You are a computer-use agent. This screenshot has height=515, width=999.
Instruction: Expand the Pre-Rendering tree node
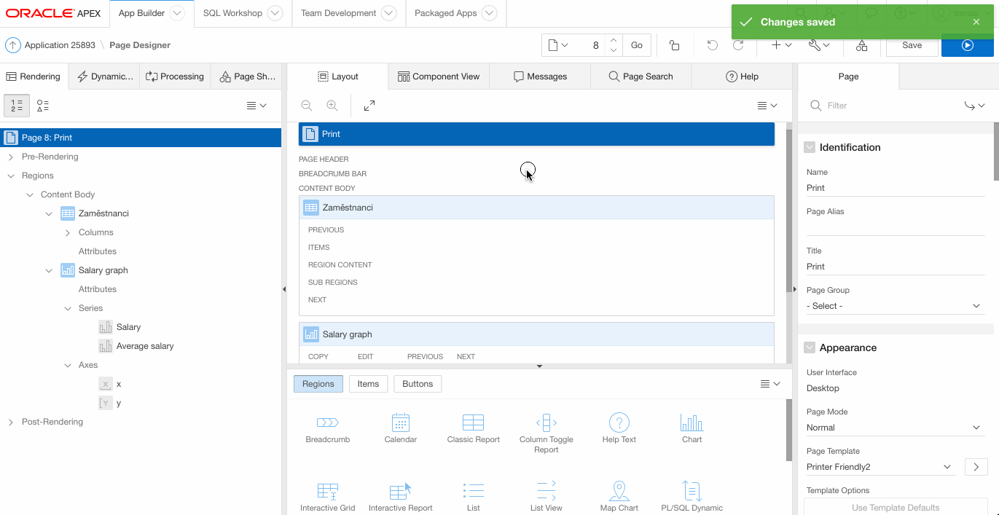click(11, 157)
